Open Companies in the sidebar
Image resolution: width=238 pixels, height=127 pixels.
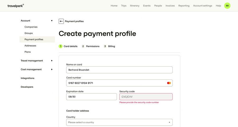(31, 27)
